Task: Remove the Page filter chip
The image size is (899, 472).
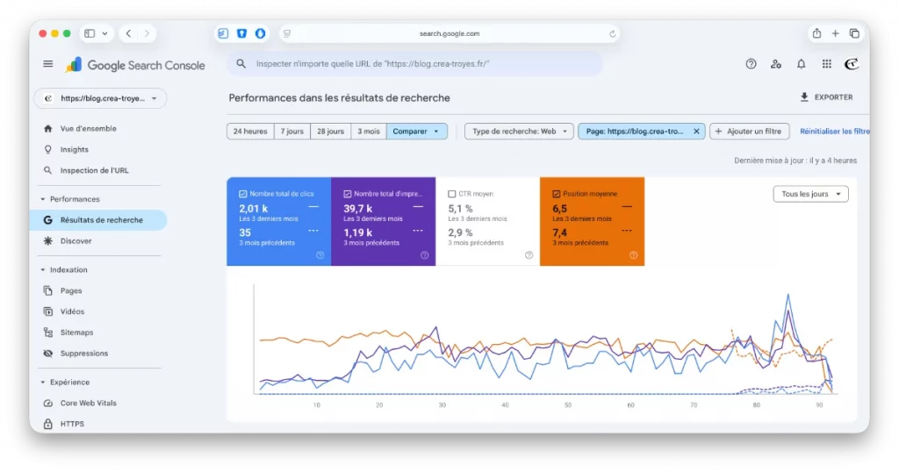Action: point(696,132)
